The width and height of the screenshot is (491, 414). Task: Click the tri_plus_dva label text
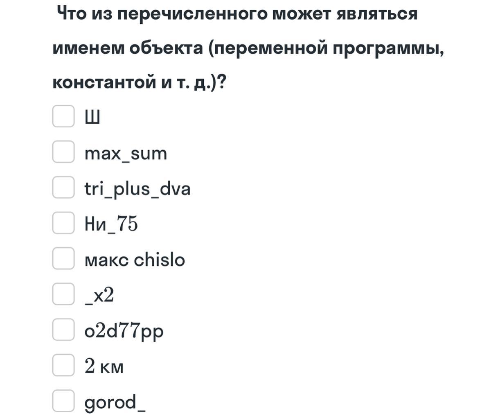(137, 189)
